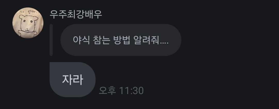Click the '나 안아..' handwriting on avatar
The height and width of the screenshot is (109, 279).
29,12
